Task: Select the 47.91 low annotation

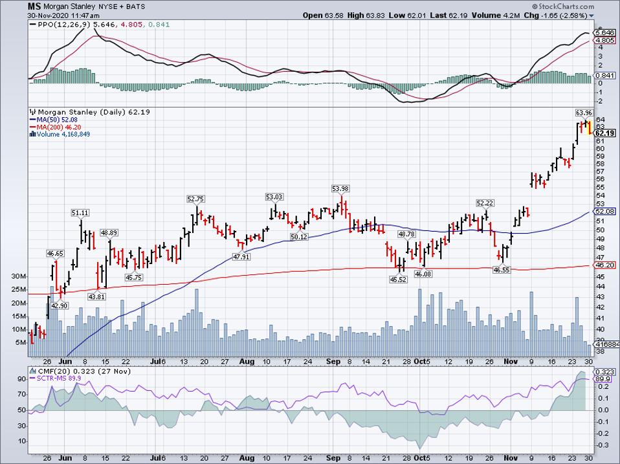Action: [241, 256]
